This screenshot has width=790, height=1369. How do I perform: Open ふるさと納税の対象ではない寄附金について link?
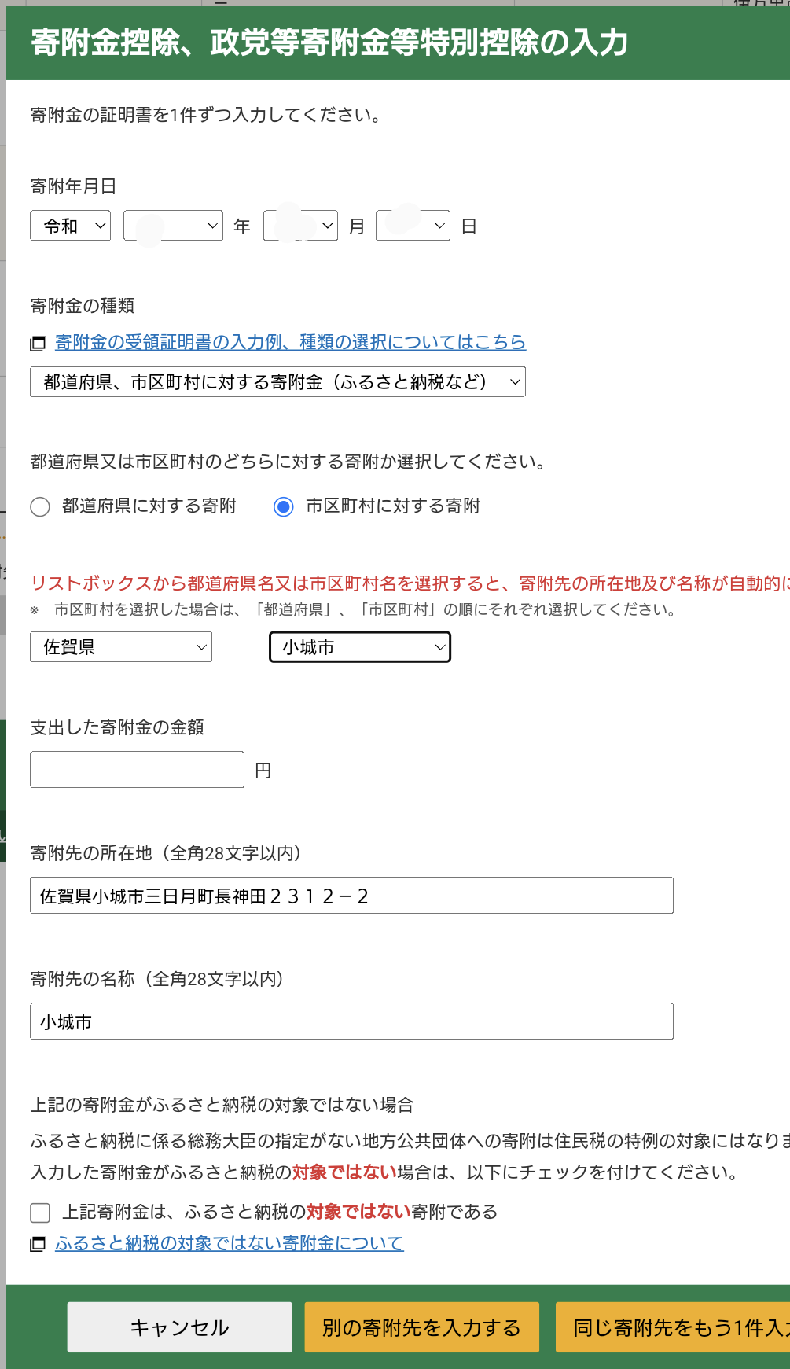point(229,1243)
